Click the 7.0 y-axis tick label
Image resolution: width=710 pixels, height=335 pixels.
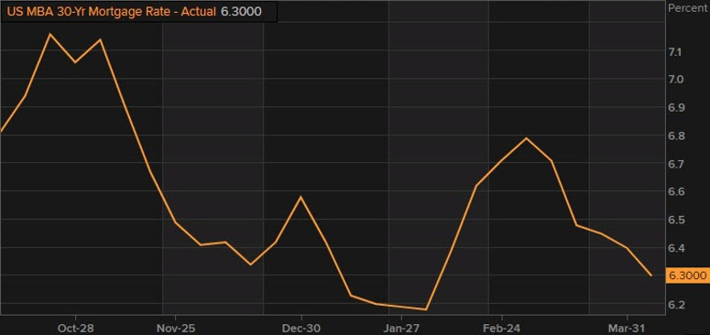pyautogui.click(x=675, y=80)
